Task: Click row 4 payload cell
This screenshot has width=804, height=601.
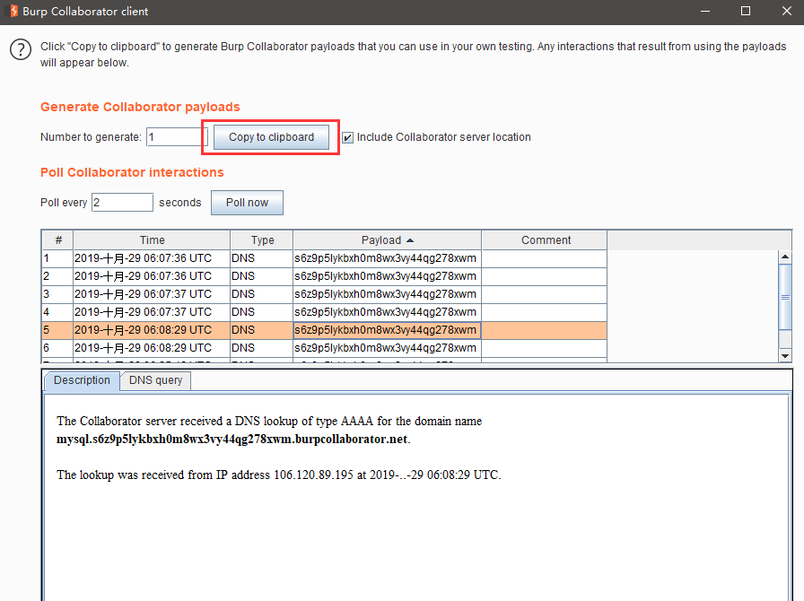Action: tap(387, 312)
